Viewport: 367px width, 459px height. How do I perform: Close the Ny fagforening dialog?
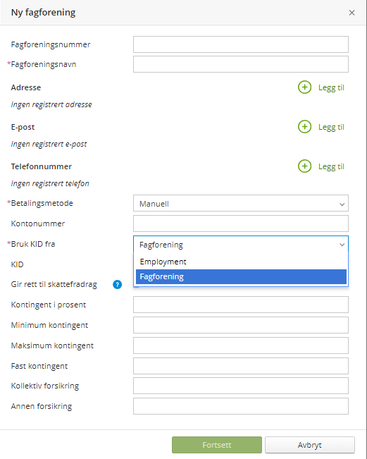(x=352, y=13)
